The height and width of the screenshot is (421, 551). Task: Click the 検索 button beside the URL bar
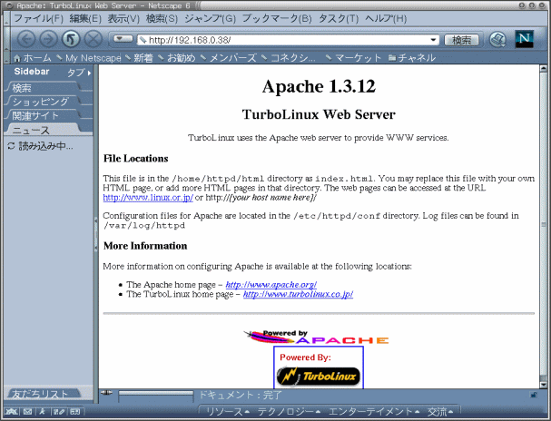[x=461, y=40]
